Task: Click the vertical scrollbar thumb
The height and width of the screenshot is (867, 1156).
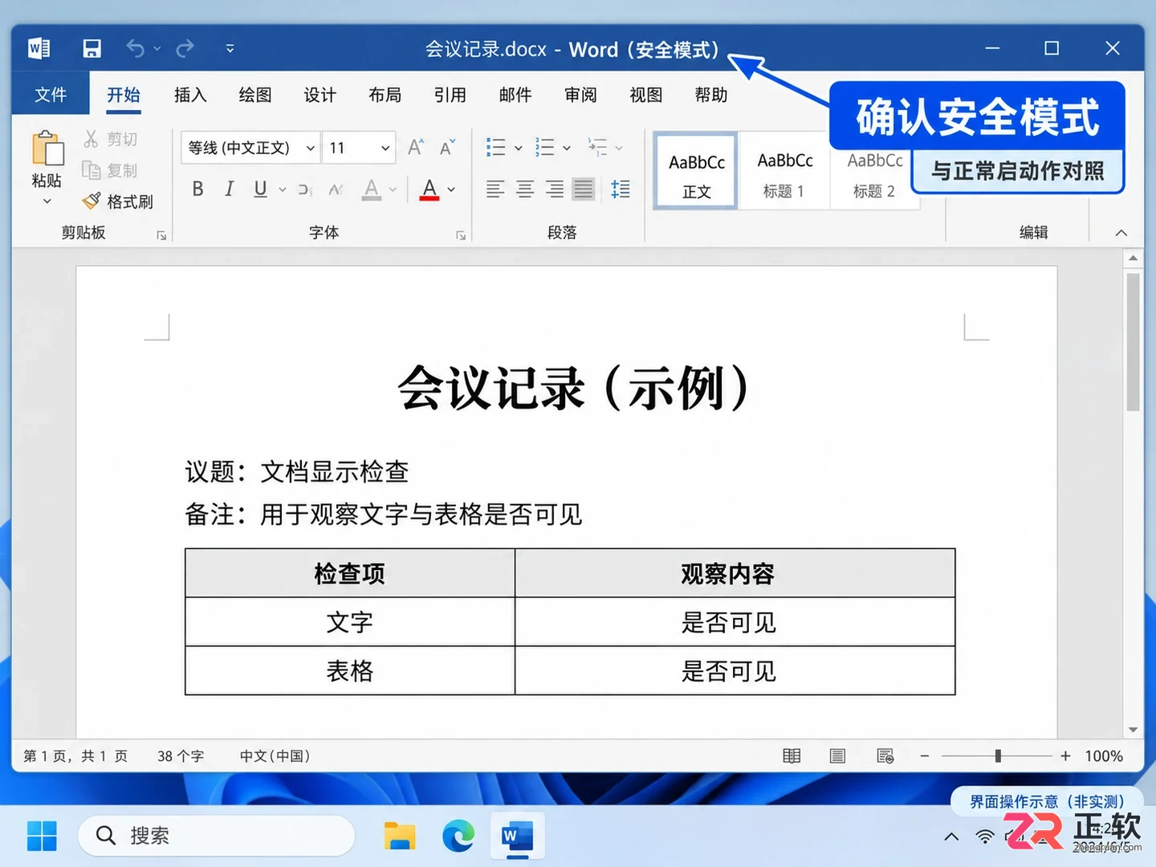Action: 1133,342
